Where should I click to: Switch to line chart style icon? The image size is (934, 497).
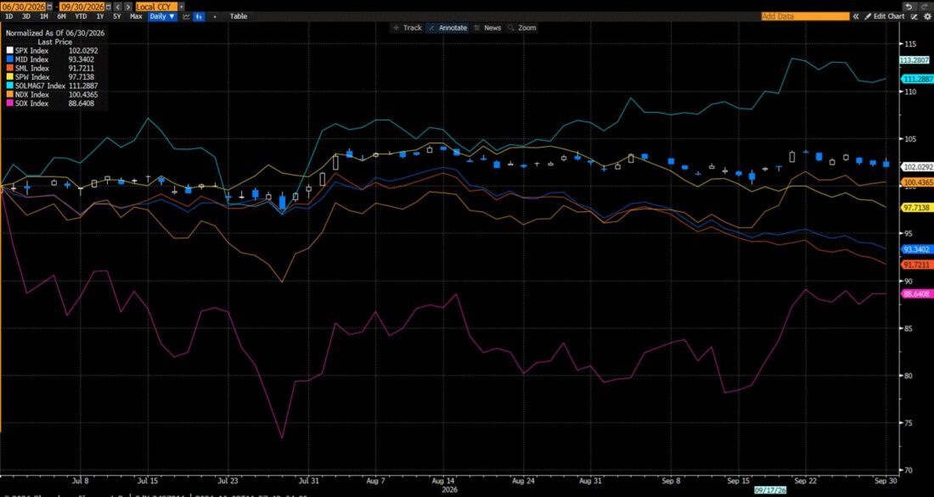click(187, 17)
